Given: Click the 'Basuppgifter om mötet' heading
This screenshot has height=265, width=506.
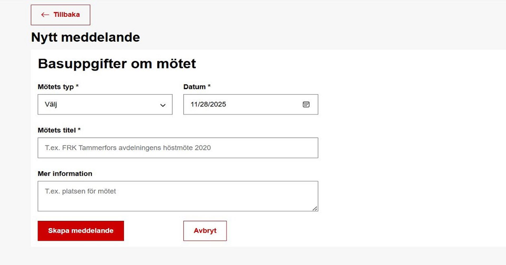Looking at the screenshot, I should [x=117, y=63].
